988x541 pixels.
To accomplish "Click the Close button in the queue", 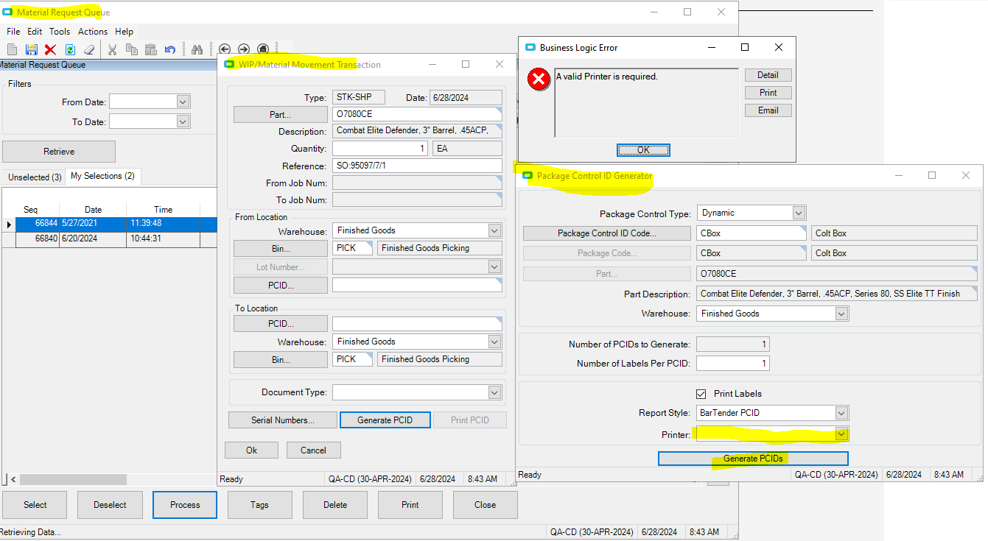I will click(485, 505).
